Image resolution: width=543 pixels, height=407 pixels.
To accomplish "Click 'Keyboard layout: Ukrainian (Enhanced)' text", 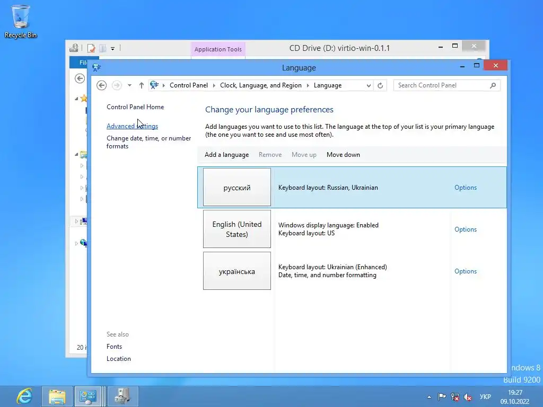I will tap(332, 267).
